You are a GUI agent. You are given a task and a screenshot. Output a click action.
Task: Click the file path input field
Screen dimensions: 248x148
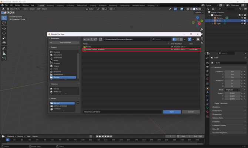127,39
